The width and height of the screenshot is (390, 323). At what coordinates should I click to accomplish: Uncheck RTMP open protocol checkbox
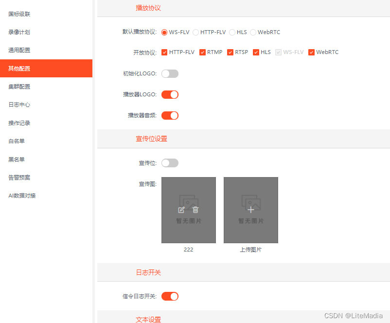pos(202,52)
